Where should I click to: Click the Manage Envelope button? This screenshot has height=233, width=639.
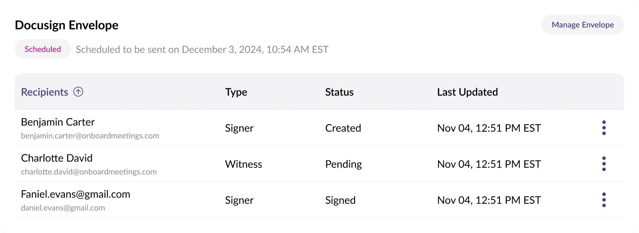point(582,25)
